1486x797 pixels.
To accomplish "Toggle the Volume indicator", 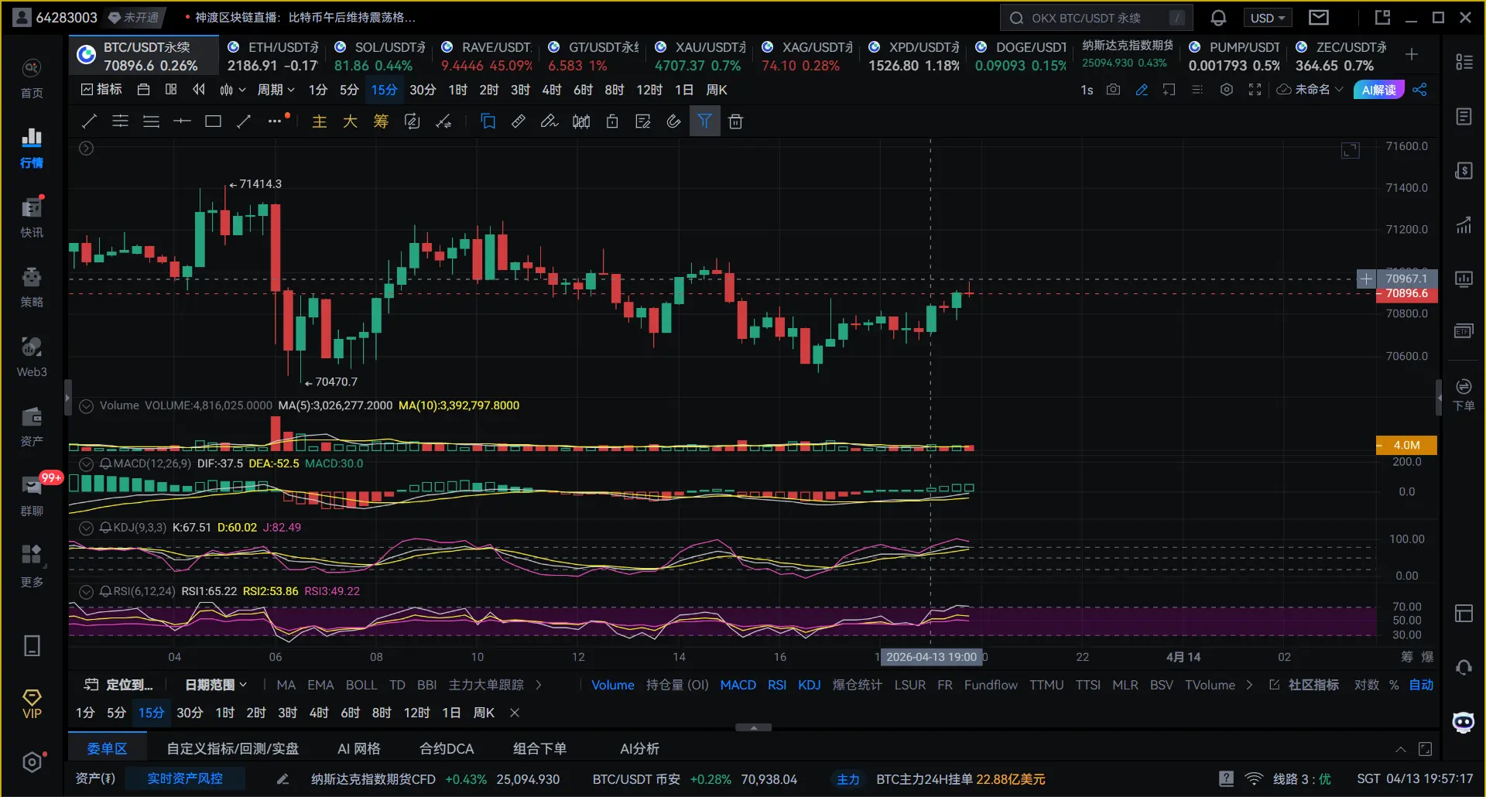I will coord(613,685).
